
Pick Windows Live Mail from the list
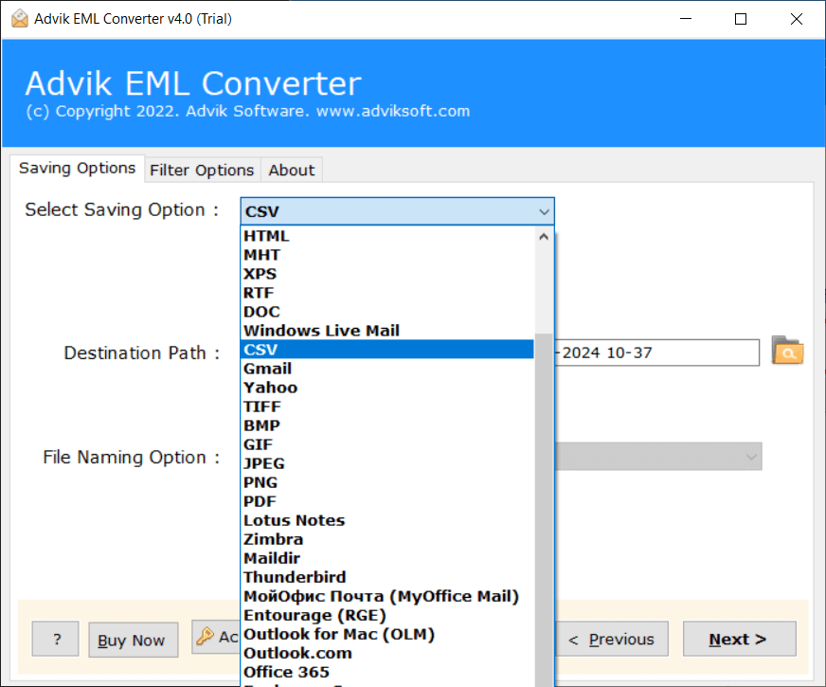pos(387,331)
